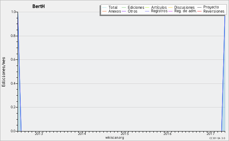Click the orange Anexos line swatch
This screenshot has width=229, height=141.
pos(105,11)
